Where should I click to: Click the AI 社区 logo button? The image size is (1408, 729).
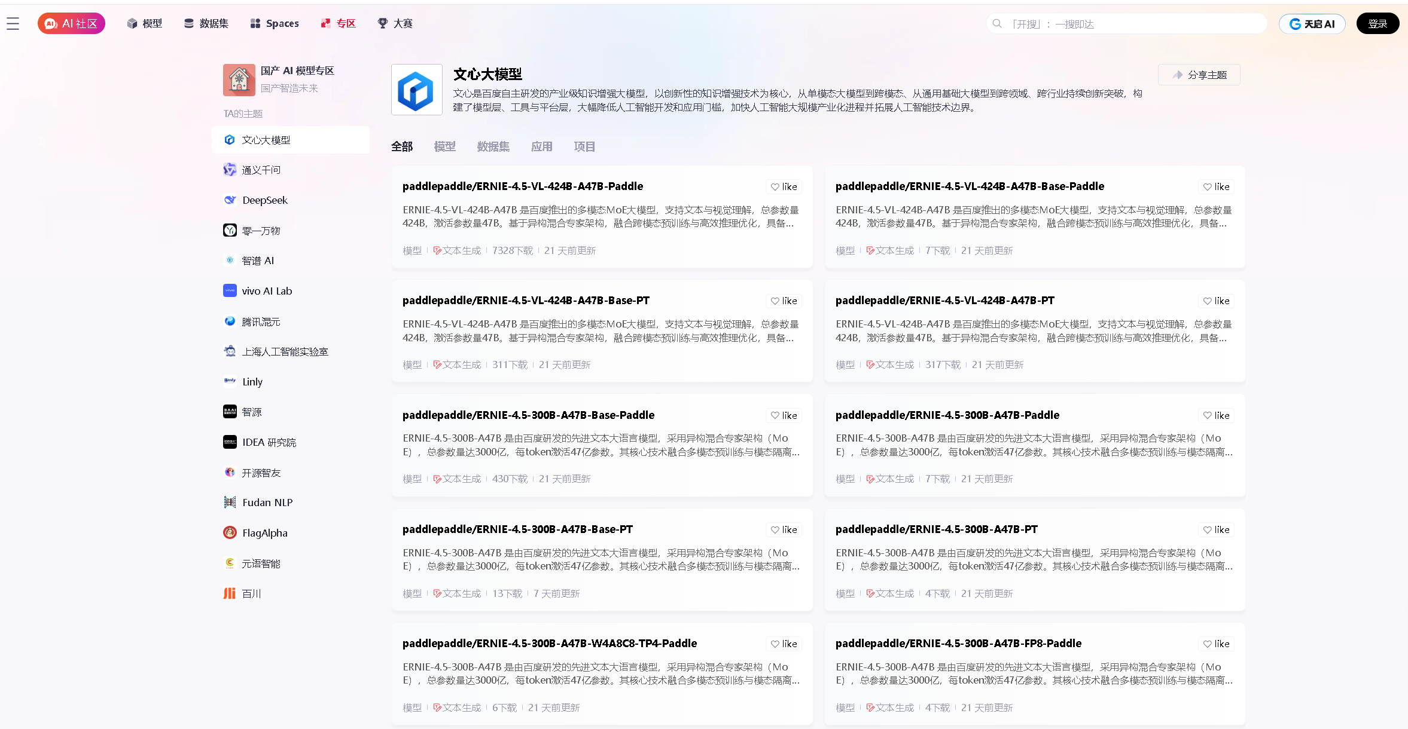[x=71, y=23]
